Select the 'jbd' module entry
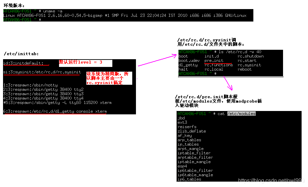The height and width of the screenshot is (187, 308). click(181, 118)
